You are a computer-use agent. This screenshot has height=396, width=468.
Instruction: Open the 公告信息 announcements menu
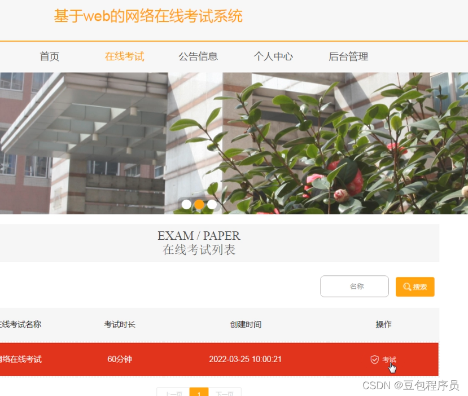coord(199,56)
